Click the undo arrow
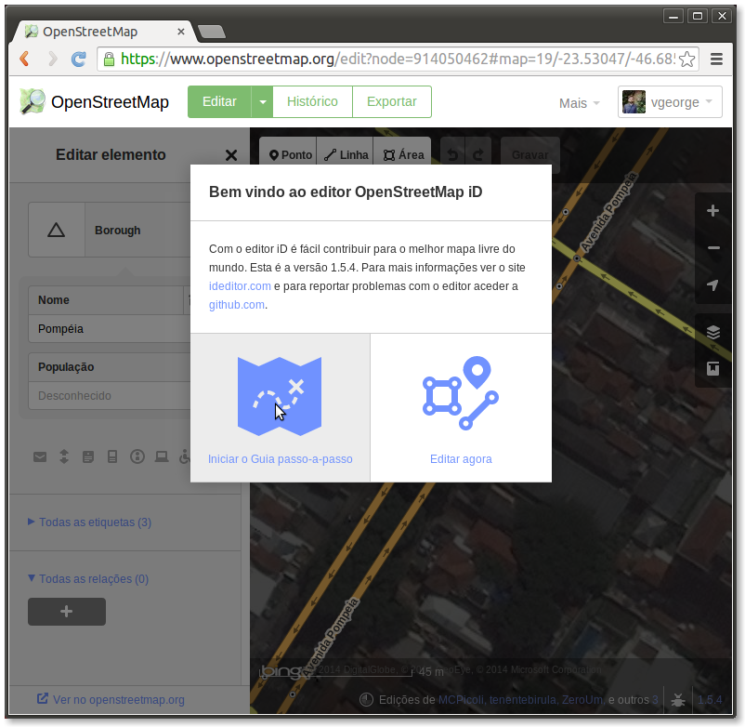The image size is (745, 727). (452, 154)
